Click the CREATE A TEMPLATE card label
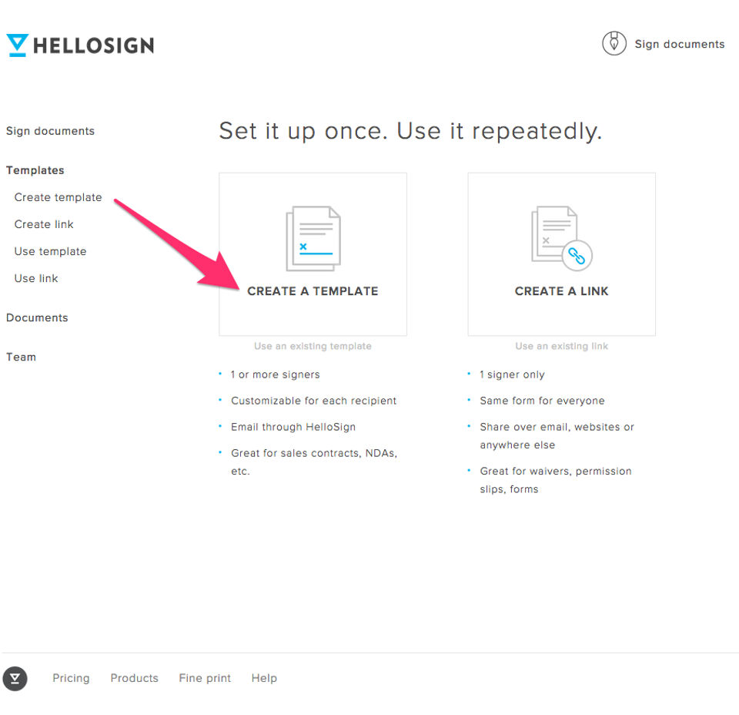This screenshot has height=715, width=739. coord(313,291)
